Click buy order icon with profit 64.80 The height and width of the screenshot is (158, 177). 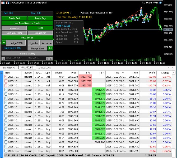[x=6, y=103]
